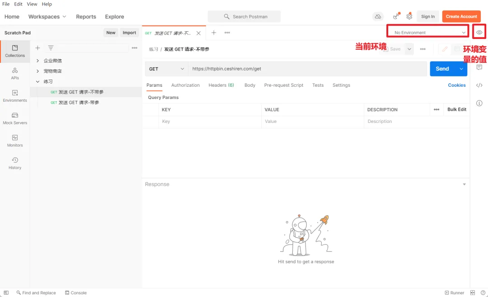Open the code snippet icon
Image resolution: width=488 pixels, height=297 pixels.
coord(479,85)
